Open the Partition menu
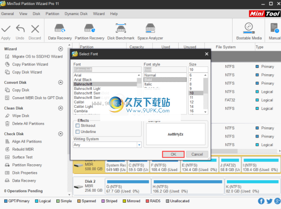 52,14
